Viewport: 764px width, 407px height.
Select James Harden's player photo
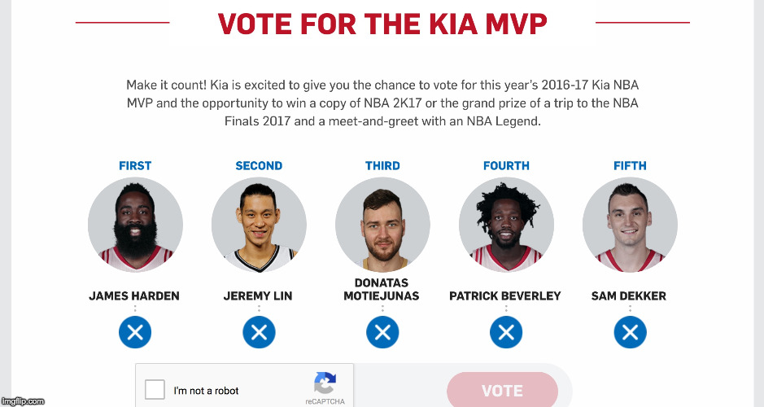coord(135,225)
